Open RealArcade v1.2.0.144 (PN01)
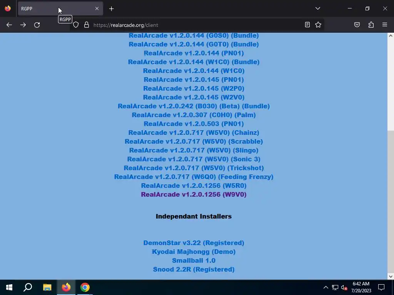This screenshot has height=295, width=394. click(194, 53)
